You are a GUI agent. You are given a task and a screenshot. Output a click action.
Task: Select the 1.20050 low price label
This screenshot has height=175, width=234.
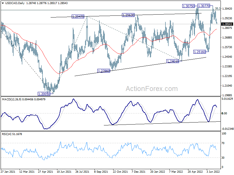pos(44,94)
